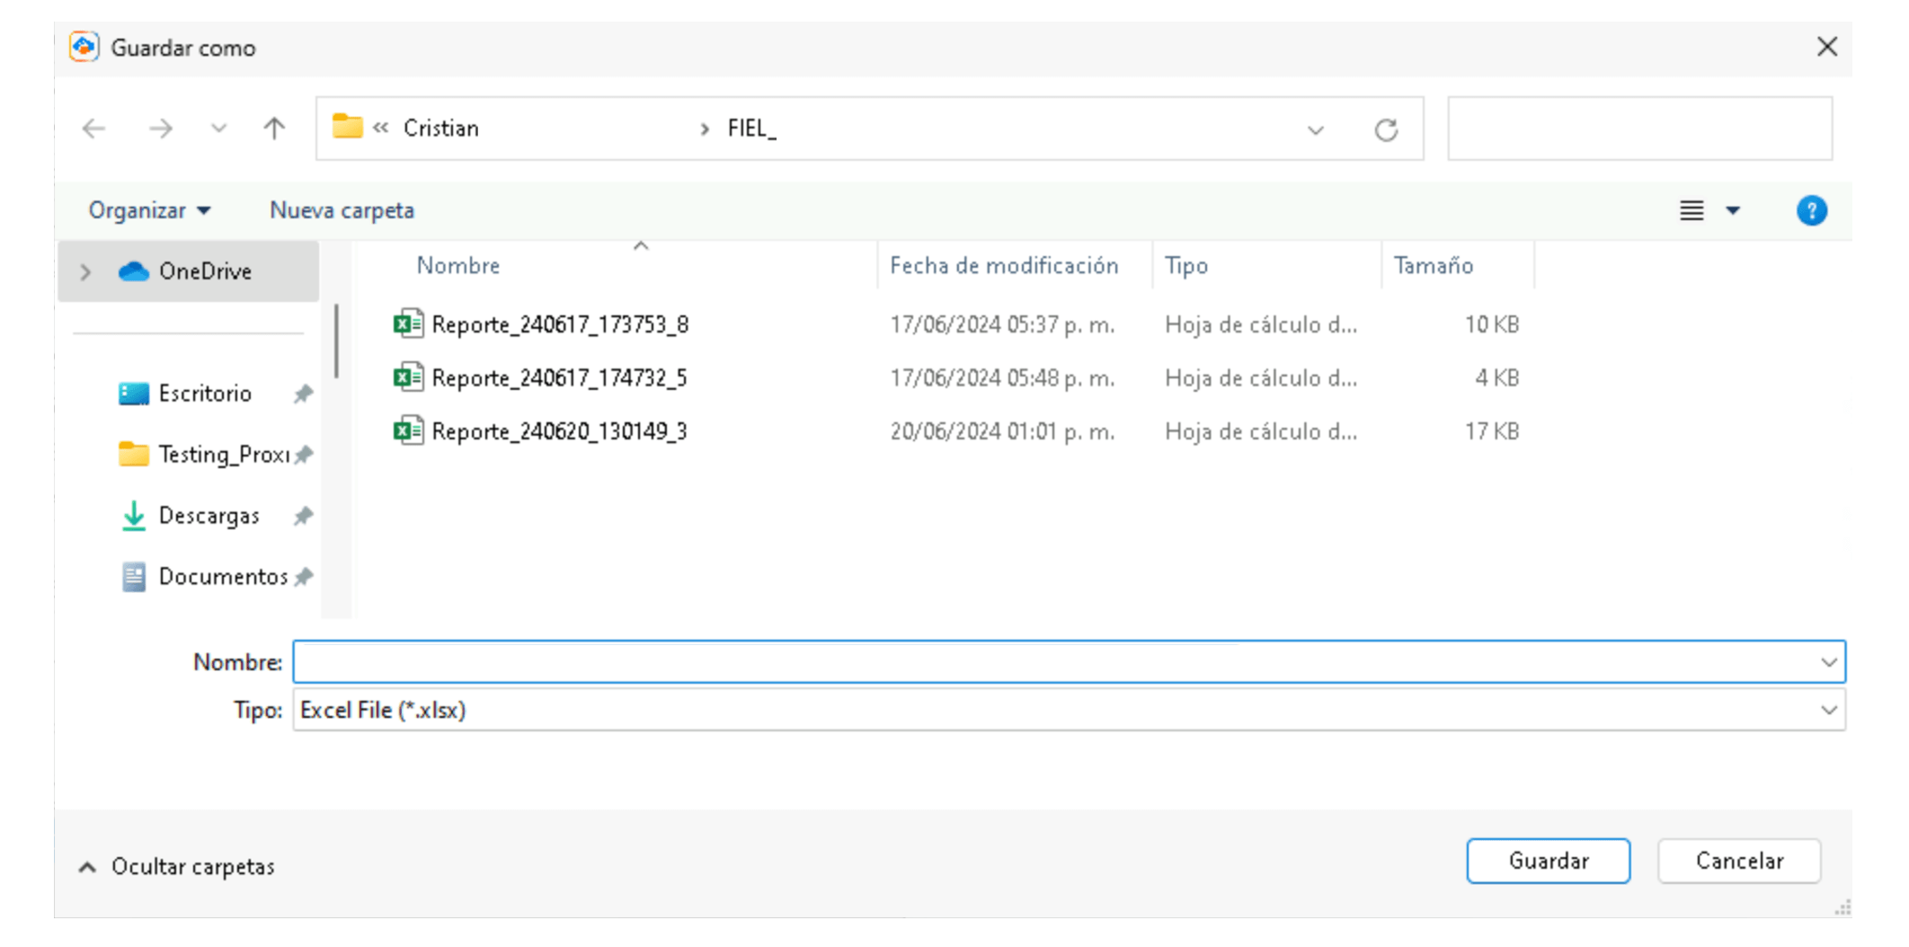Expand the OneDrive tree node

(85, 271)
